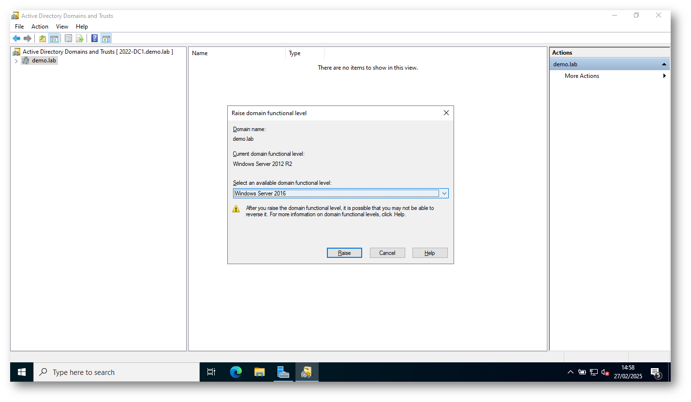The width and height of the screenshot is (691, 402).
Task: Click the blue Help question mark icon
Action: click(x=95, y=39)
